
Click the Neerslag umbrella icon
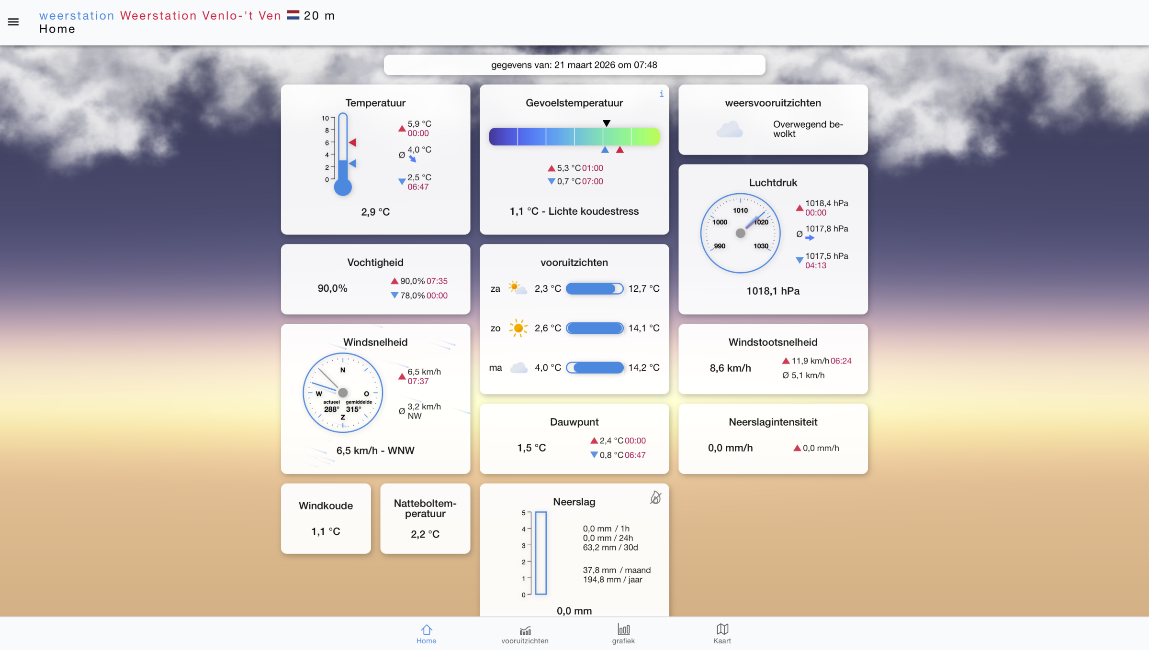pyautogui.click(x=655, y=497)
